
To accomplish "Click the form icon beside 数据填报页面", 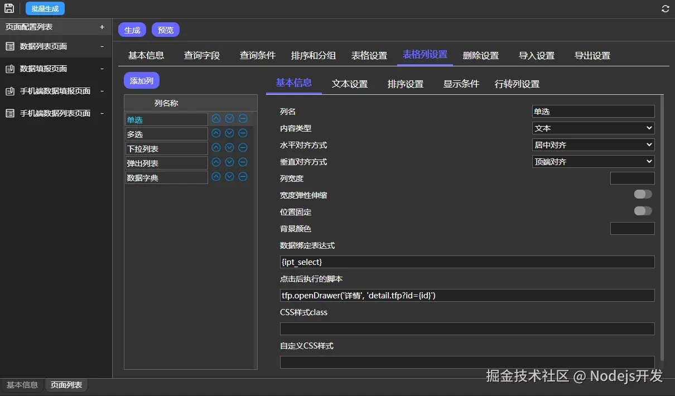I will pyautogui.click(x=10, y=69).
